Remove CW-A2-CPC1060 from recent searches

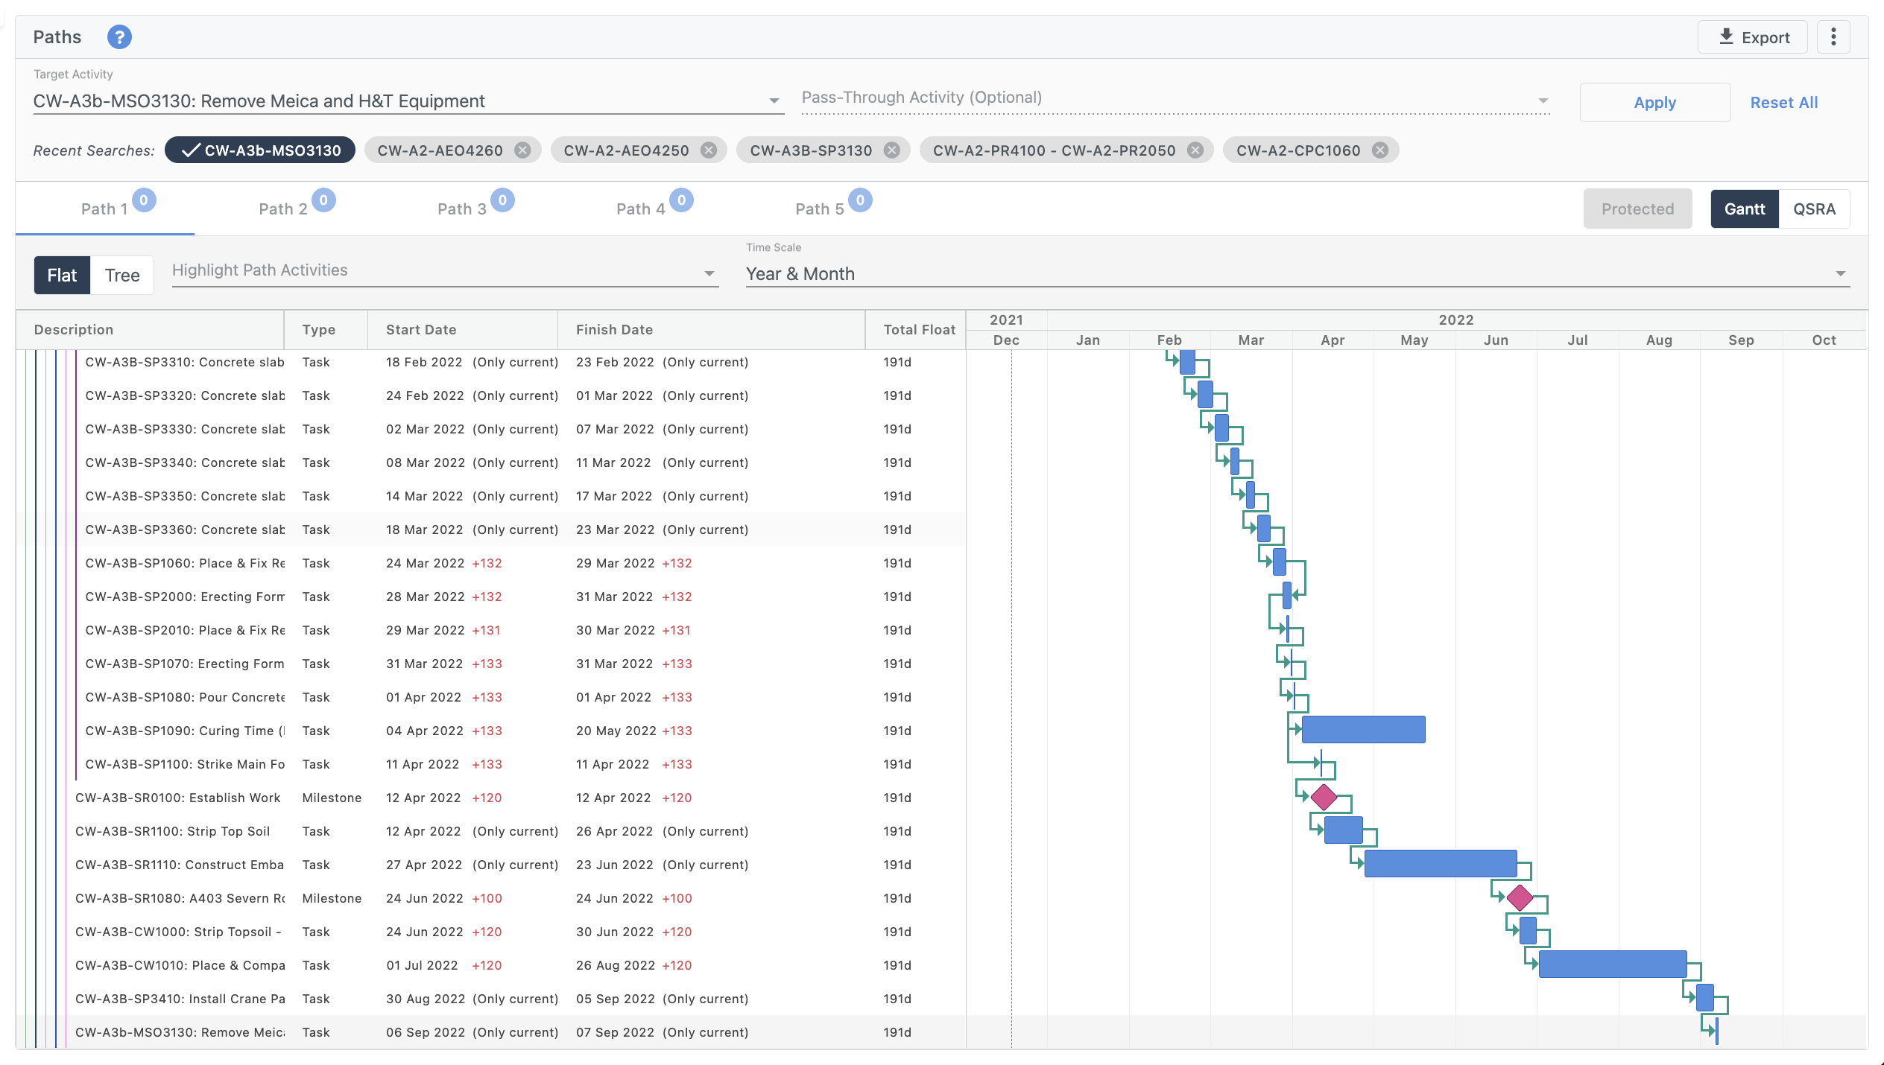tap(1380, 150)
